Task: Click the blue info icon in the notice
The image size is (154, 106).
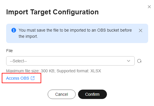Action: 14,30
